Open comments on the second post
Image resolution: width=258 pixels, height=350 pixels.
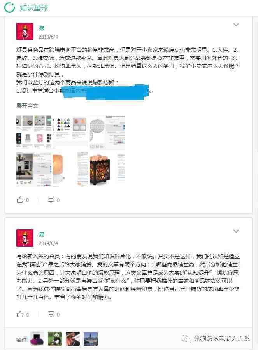coord(51,314)
